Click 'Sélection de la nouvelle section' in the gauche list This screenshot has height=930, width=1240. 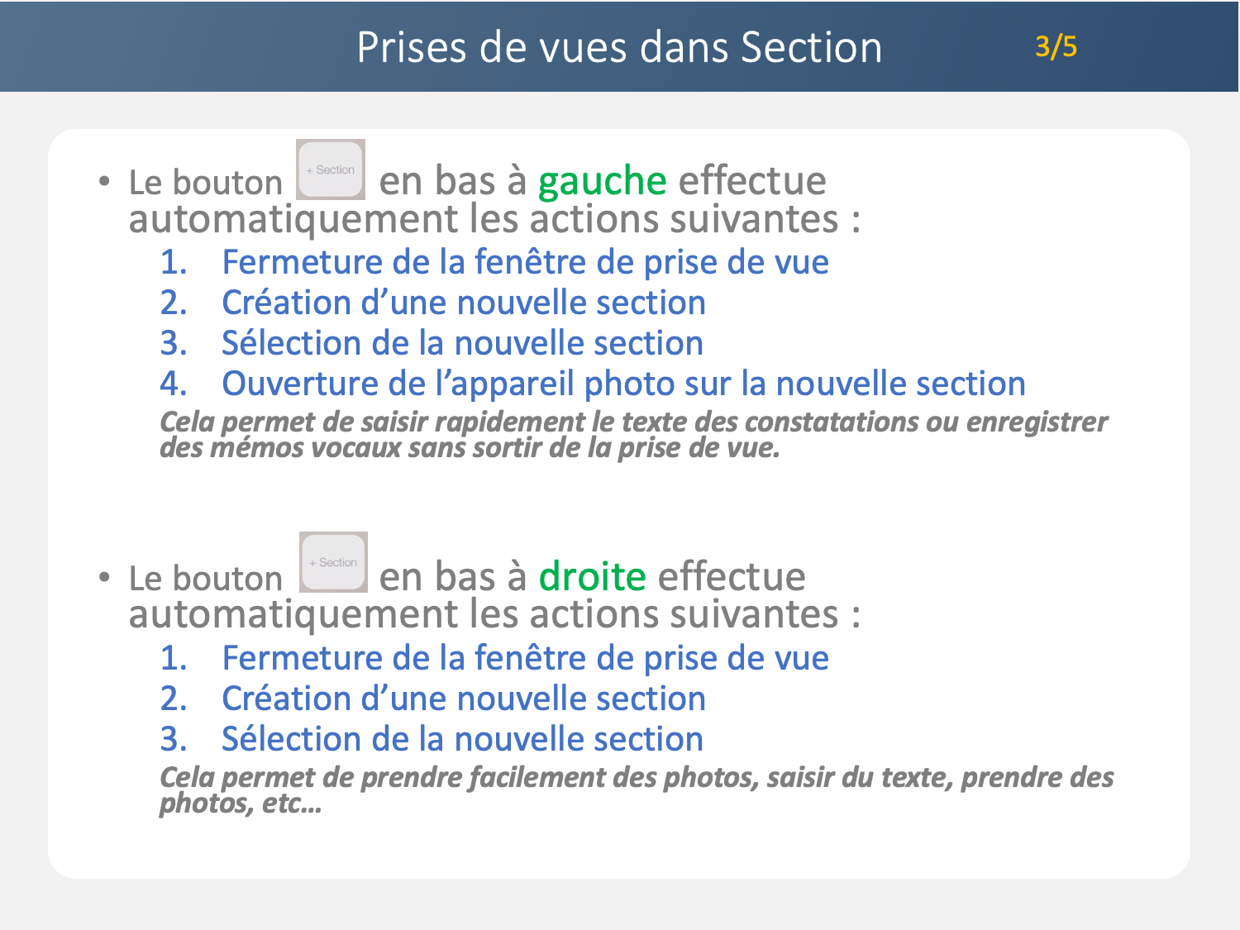[x=462, y=343]
